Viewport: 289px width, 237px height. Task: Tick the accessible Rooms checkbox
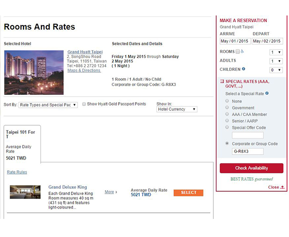pos(237,52)
